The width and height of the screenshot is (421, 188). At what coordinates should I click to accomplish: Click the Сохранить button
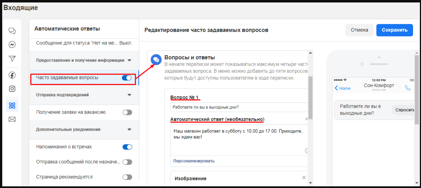(394, 30)
